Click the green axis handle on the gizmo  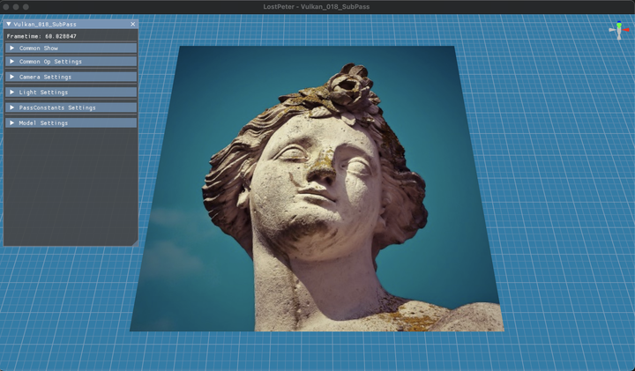[x=619, y=26]
